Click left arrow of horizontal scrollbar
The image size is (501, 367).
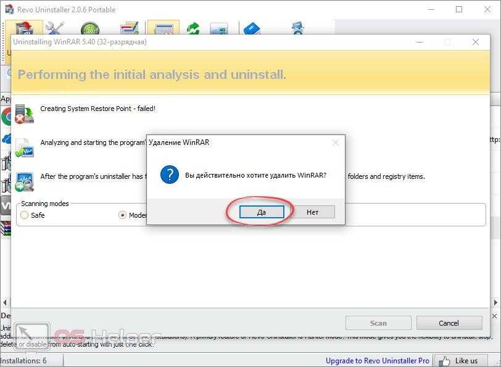(x=4, y=302)
